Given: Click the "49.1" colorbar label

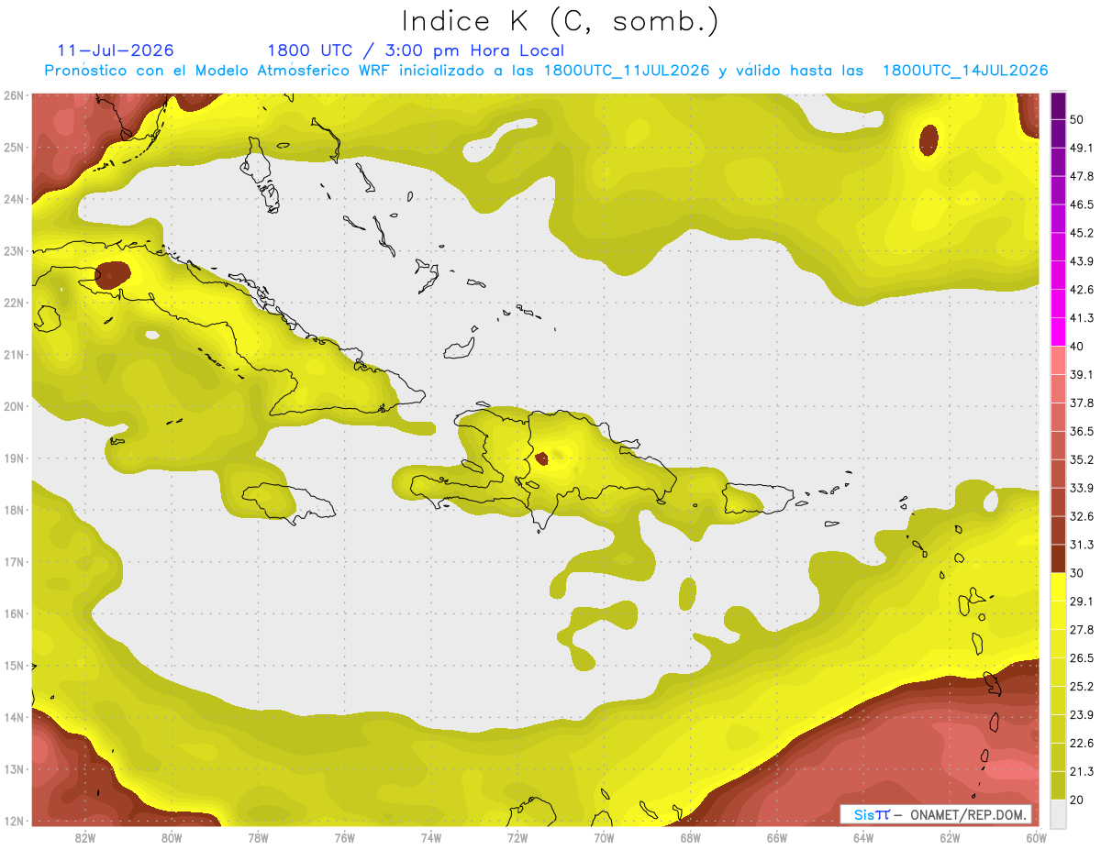Looking at the screenshot, I should coord(1082,148).
